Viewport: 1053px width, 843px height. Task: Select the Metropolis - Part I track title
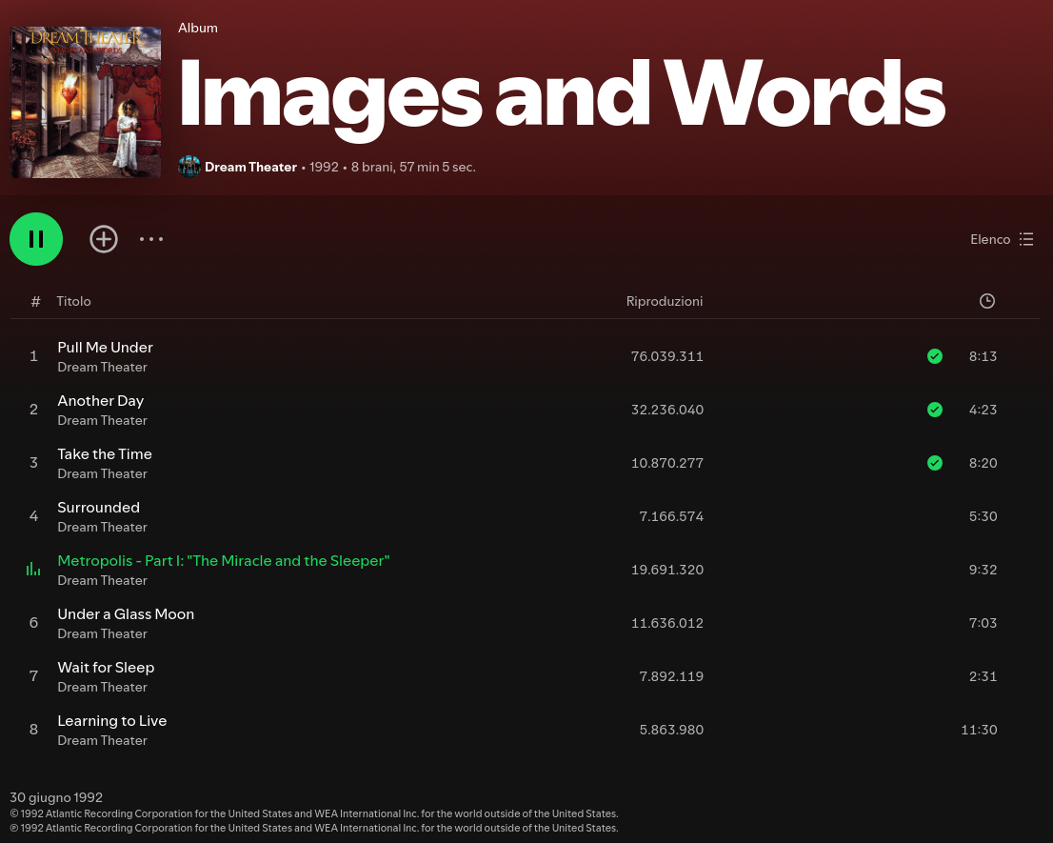(x=224, y=561)
